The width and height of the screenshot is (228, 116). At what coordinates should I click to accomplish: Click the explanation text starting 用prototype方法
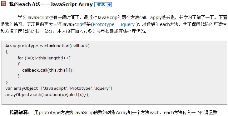coord(126,113)
